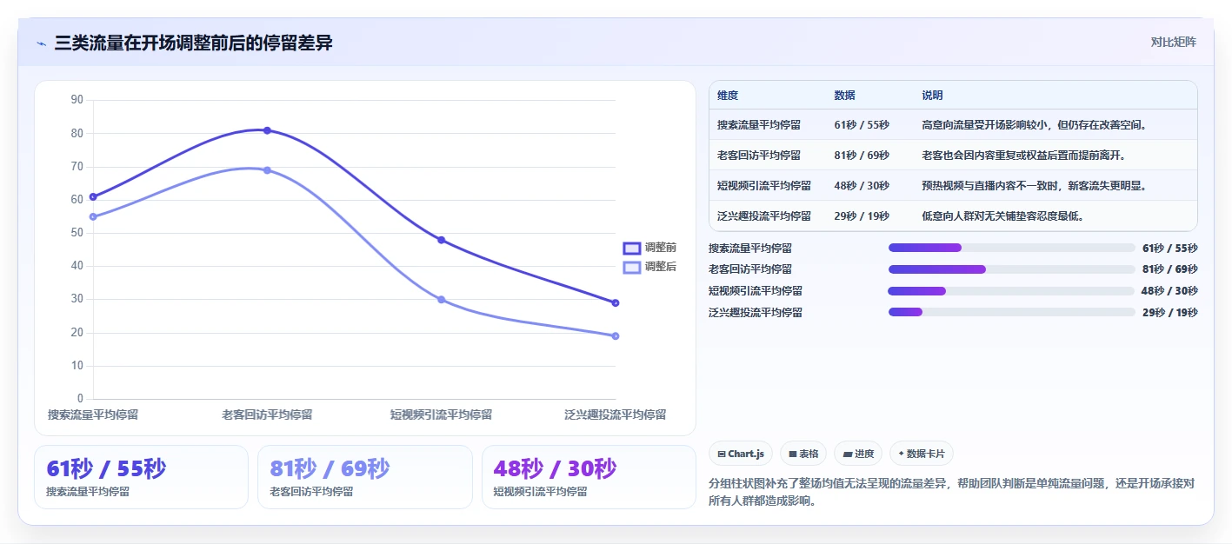Viewport: 1232px width, 544px height.
Task: Click the 老客回访平均停留 progress bar
Action: (1012, 269)
